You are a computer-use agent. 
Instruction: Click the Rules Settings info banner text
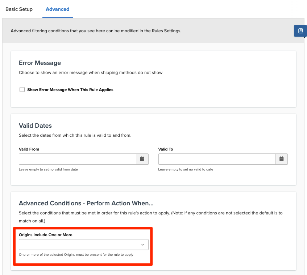point(96,31)
